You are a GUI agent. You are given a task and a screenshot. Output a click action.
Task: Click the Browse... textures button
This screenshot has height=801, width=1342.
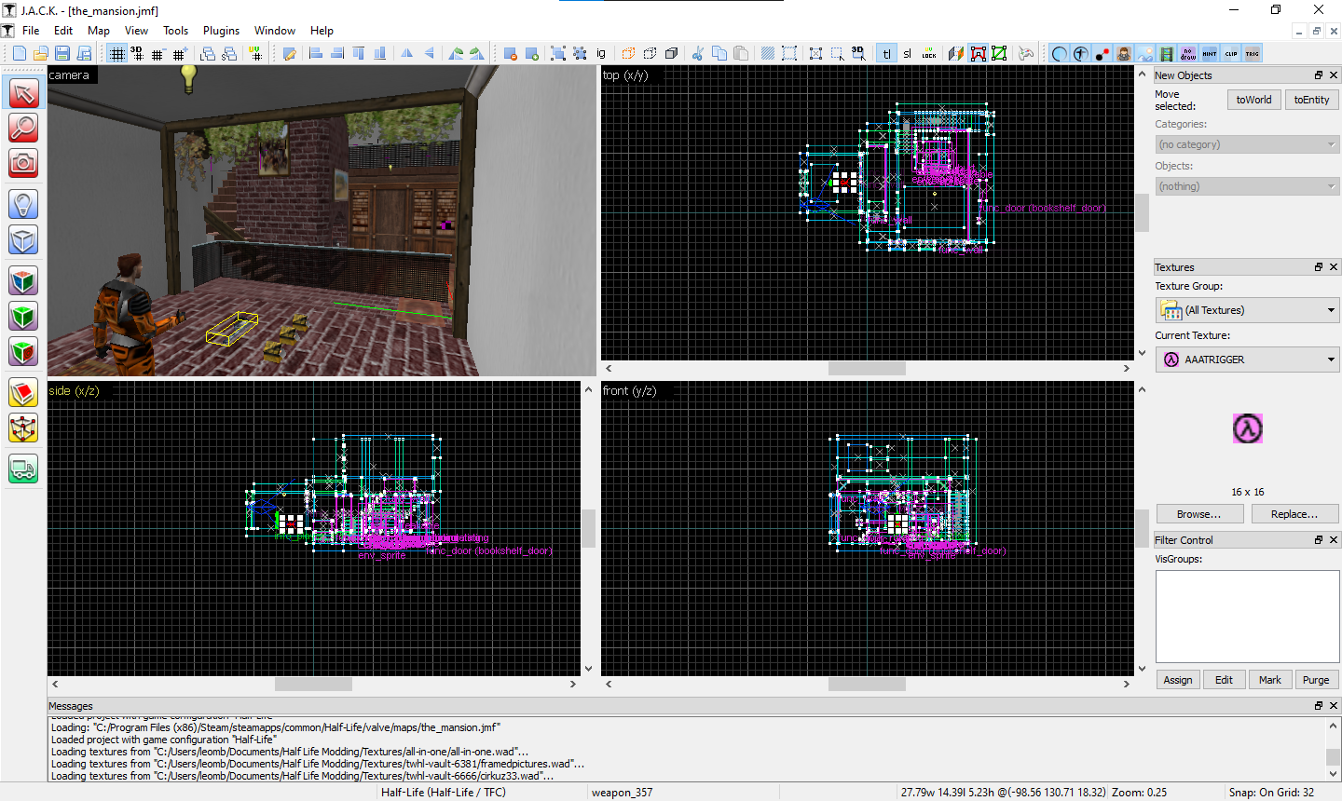point(1199,514)
